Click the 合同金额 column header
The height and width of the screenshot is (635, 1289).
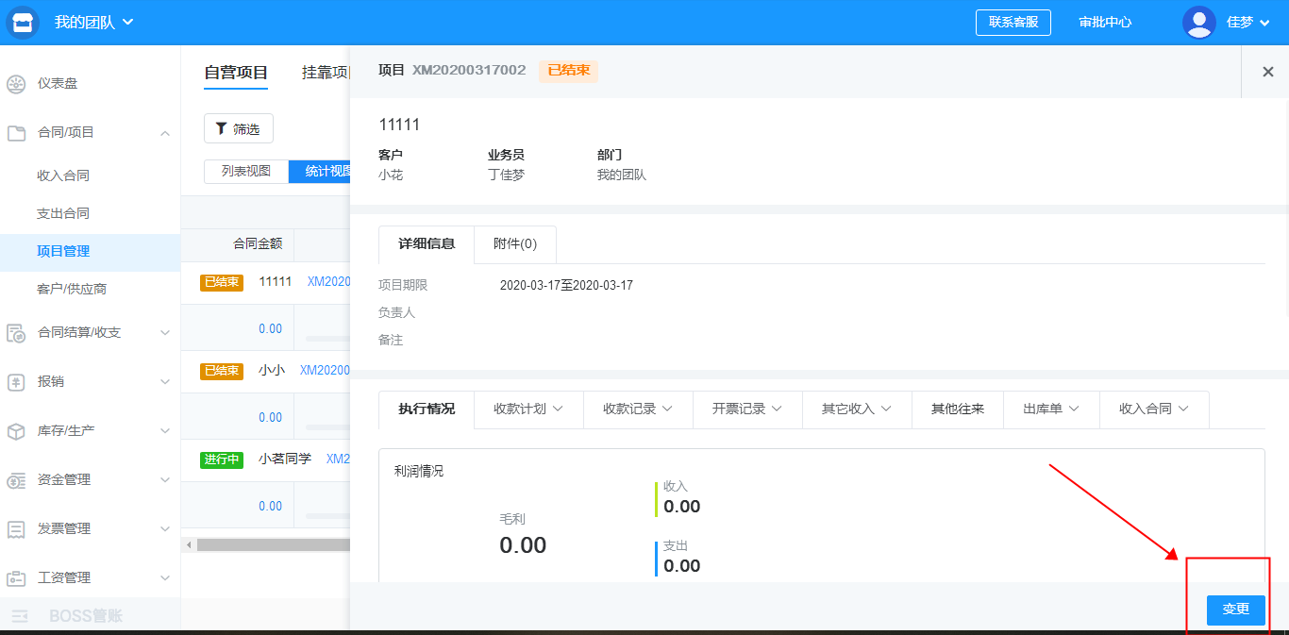point(258,243)
